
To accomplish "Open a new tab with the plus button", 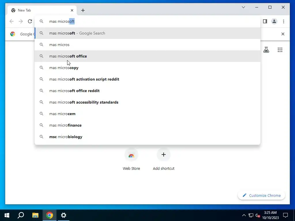I will (83, 10).
